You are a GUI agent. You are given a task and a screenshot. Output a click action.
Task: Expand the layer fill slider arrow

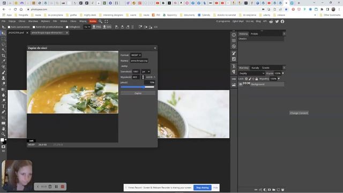279,79
